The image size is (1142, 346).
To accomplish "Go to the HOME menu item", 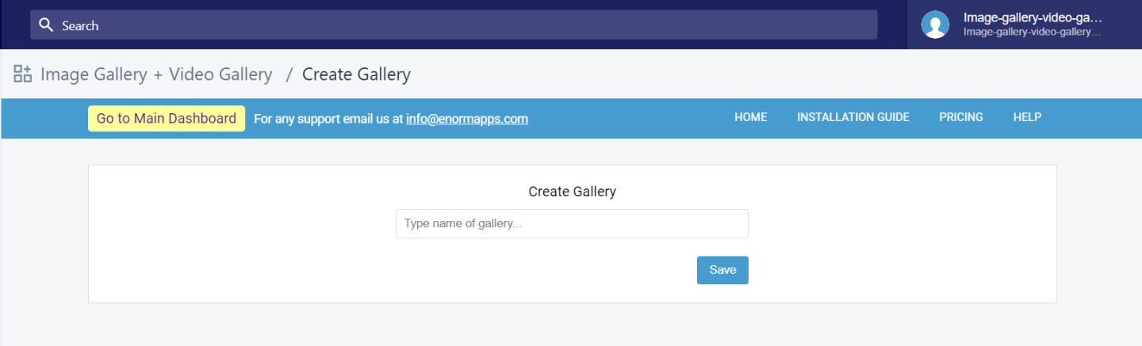I will point(750,117).
